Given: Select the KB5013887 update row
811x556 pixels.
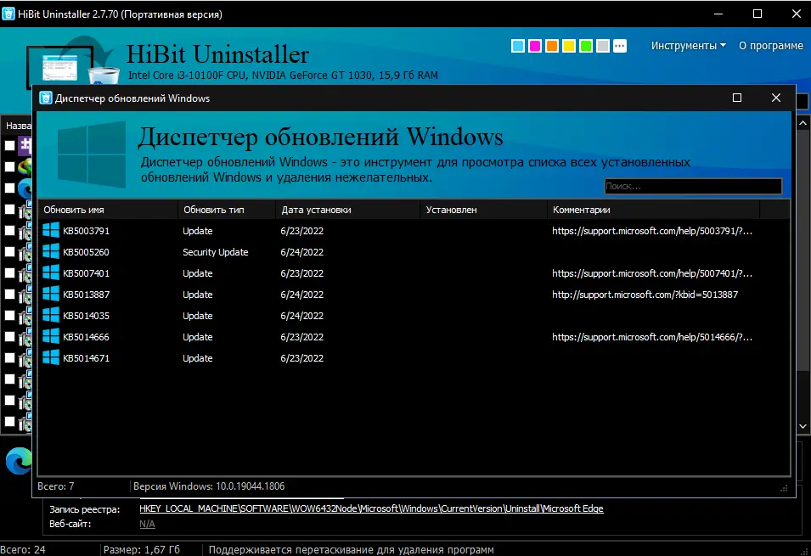Looking at the screenshot, I should (414, 295).
